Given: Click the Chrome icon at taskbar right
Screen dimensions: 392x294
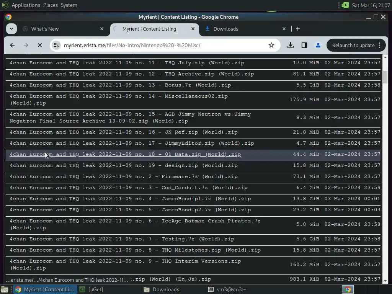Looking at the screenshot, I should (x=348, y=289).
